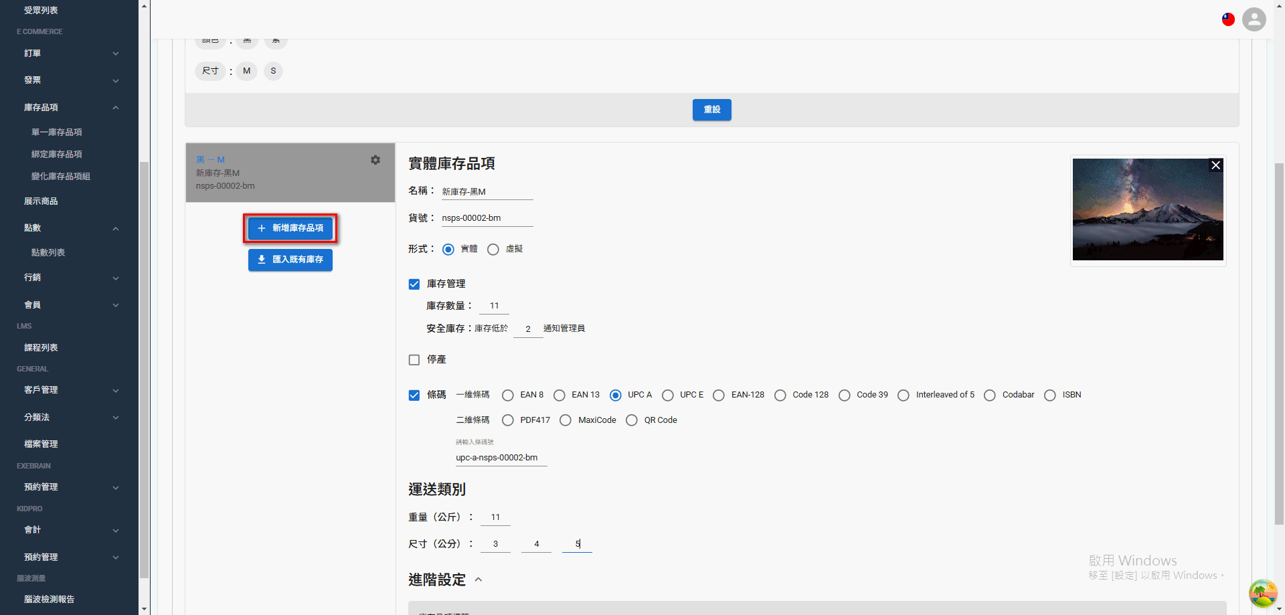Select UPC E barcode type

click(x=668, y=396)
